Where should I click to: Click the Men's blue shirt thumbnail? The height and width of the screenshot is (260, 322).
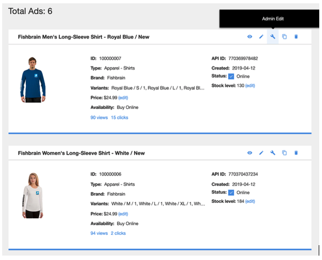pyautogui.click(x=33, y=80)
